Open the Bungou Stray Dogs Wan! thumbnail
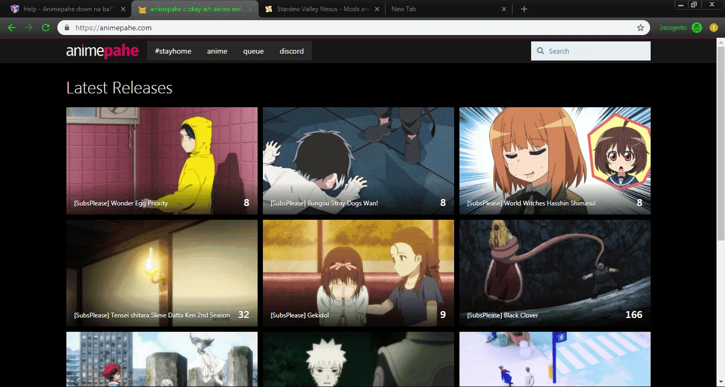The image size is (725, 387). point(359,161)
